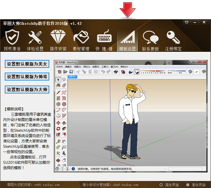211x188 pixels.
Task: Select the Follow Me tool
Action: point(64,129)
